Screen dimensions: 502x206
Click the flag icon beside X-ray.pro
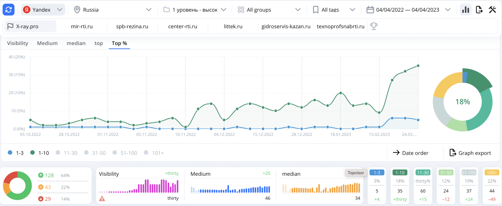(x=10, y=26)
